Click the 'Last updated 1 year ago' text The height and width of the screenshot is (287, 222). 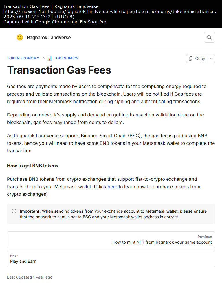(30, 277)
